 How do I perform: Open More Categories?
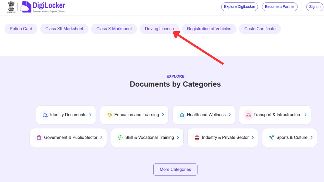click(175, 169)
